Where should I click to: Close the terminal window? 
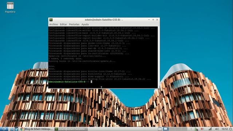coord(157,20)
